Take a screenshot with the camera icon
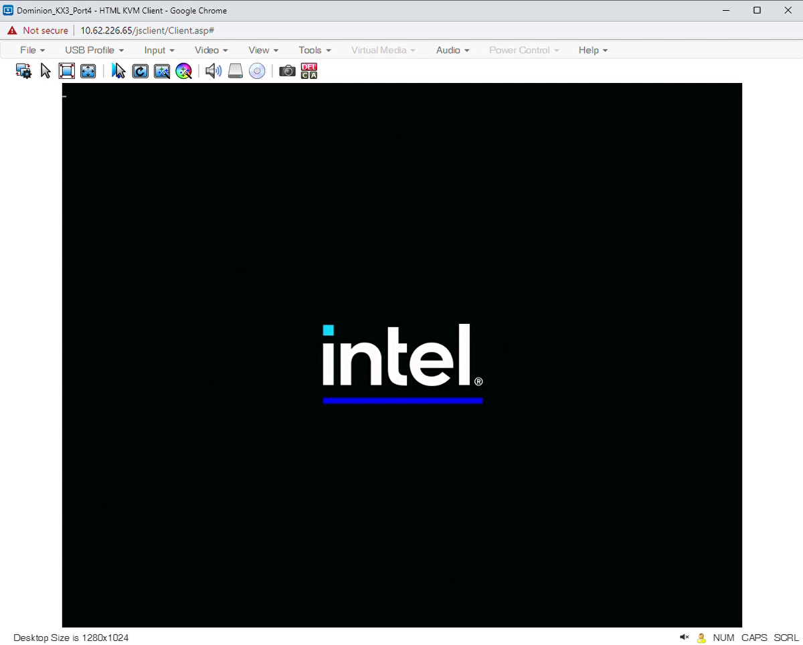The height and width of the screenshot is (645, 803). [287, 71]
